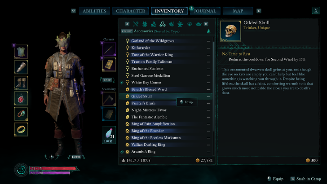Open the diamond Treasures category icon
The image size is (327, 184).
(190, 24)
